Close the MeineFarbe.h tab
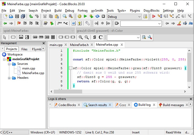Viewport: 194px width, 135px height. click(91, 45)
